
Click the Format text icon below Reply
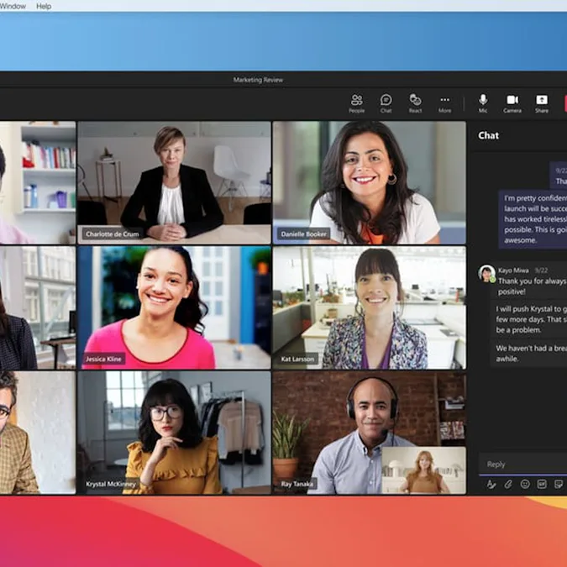[491, 484]
